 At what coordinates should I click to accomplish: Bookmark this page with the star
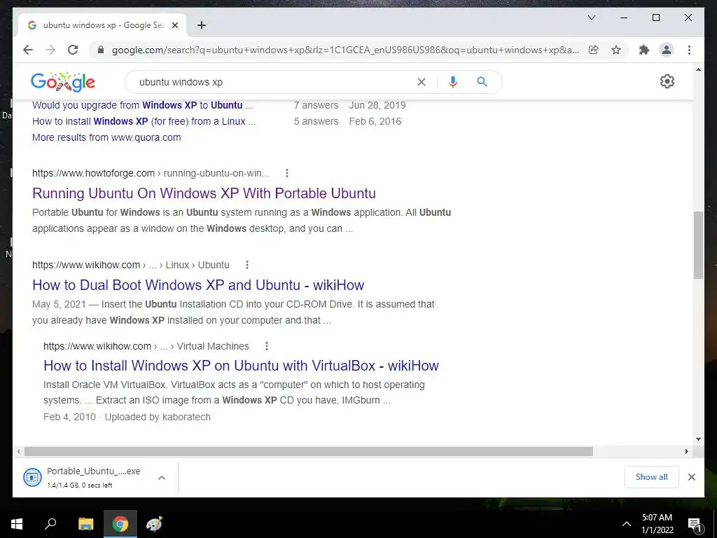click(x=616, y=50)
